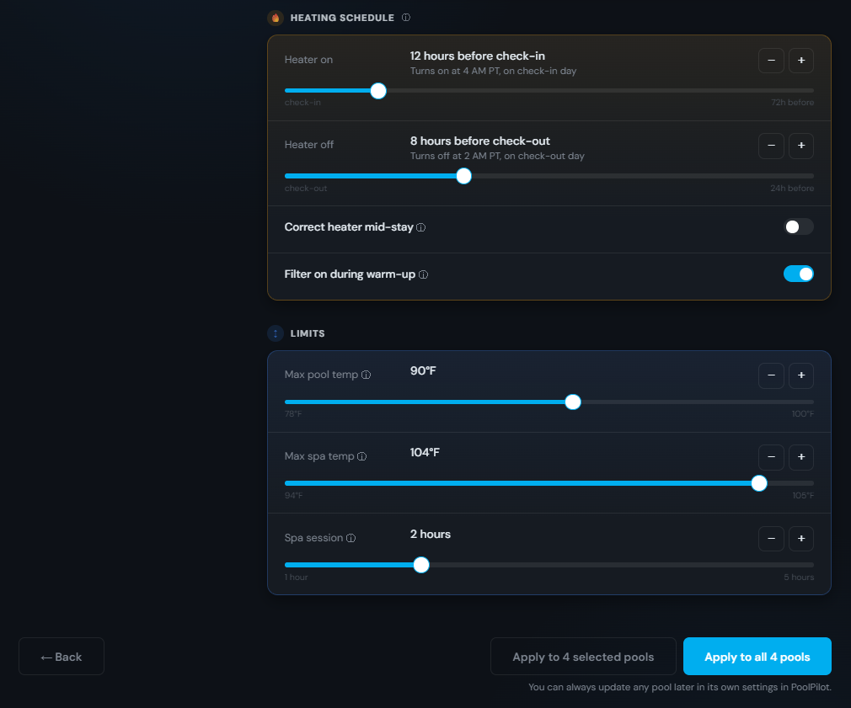Enable Correct heater mid-stay toggle
Screen dimensions: 851x708
point(799,227)
